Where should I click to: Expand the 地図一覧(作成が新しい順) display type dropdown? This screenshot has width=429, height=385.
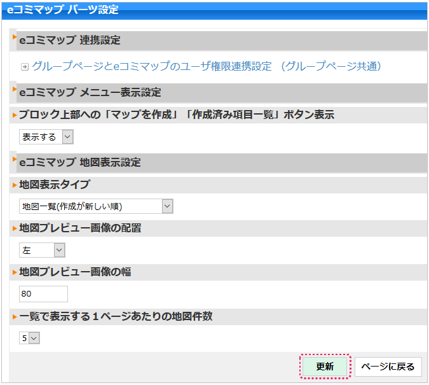pos(96,206)
